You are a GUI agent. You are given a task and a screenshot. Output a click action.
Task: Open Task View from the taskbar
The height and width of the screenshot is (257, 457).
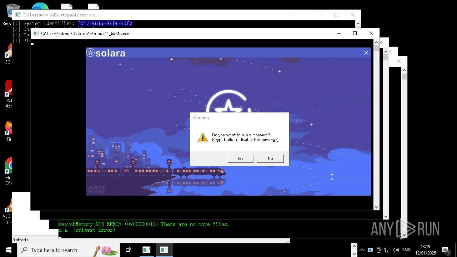(129, 250)
